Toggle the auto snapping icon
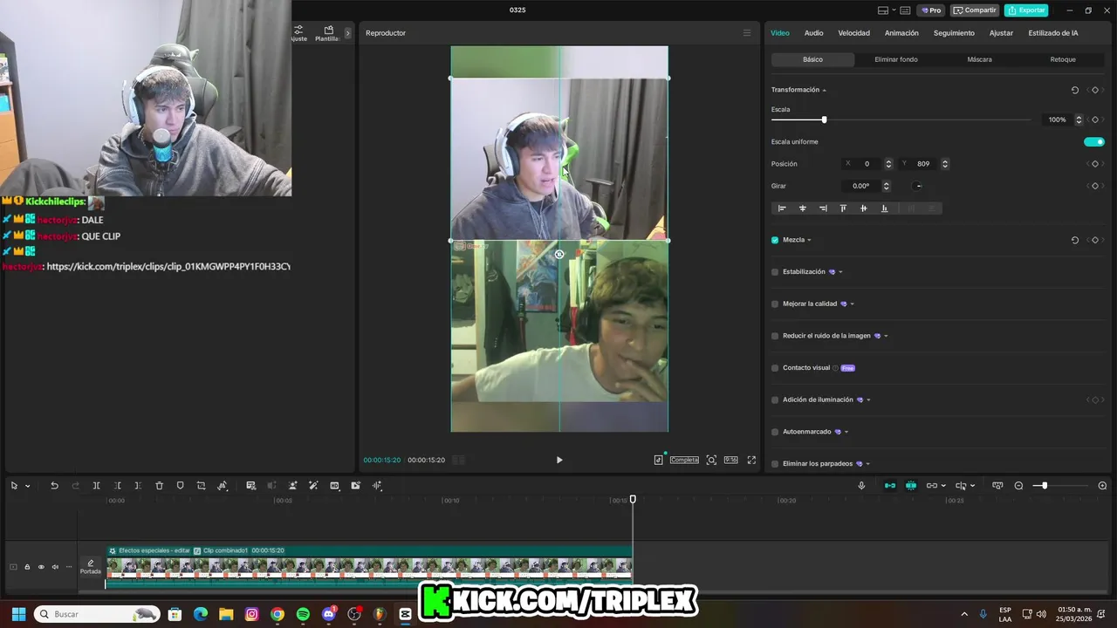This screenshot has height=628, width=1117. (x=911, y=486)
